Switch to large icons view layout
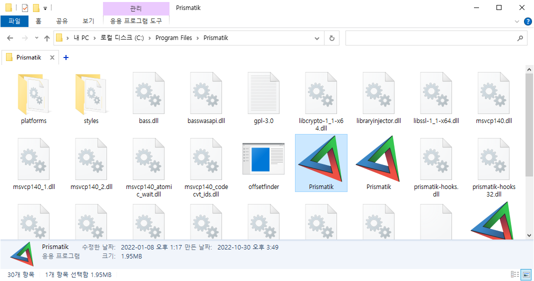Image resolution: width=534 pixels, height=281 pixels. (526, 274)
